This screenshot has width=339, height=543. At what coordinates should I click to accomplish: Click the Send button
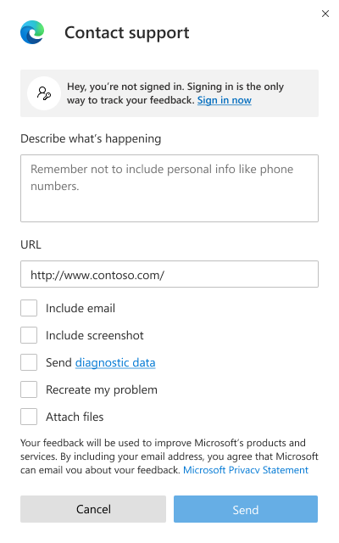(246, 509)
